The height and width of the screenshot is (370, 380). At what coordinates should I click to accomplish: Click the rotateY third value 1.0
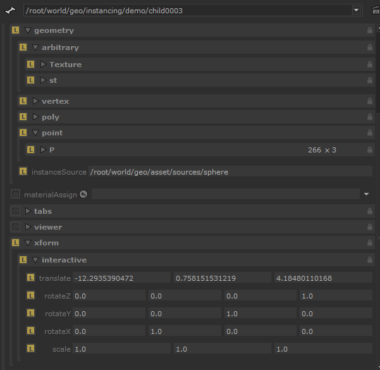coord(260,313)
